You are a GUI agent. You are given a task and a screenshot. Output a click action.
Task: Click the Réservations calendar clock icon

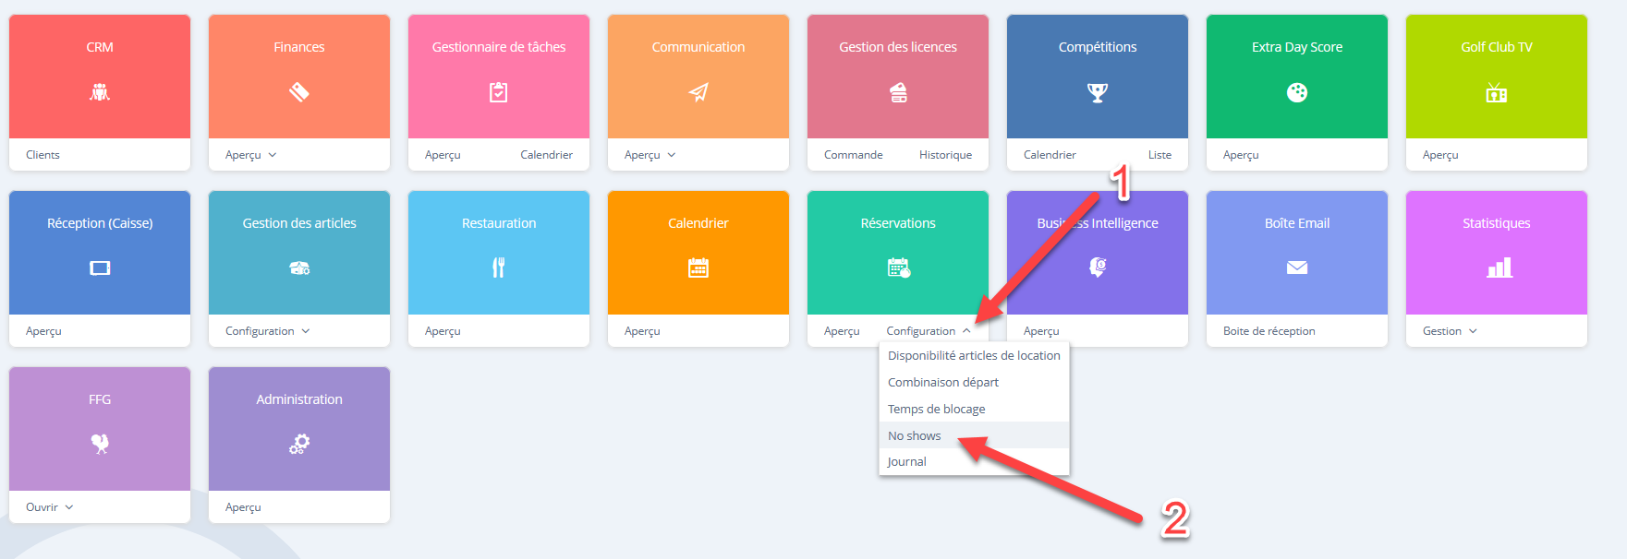tap(898, 268)
